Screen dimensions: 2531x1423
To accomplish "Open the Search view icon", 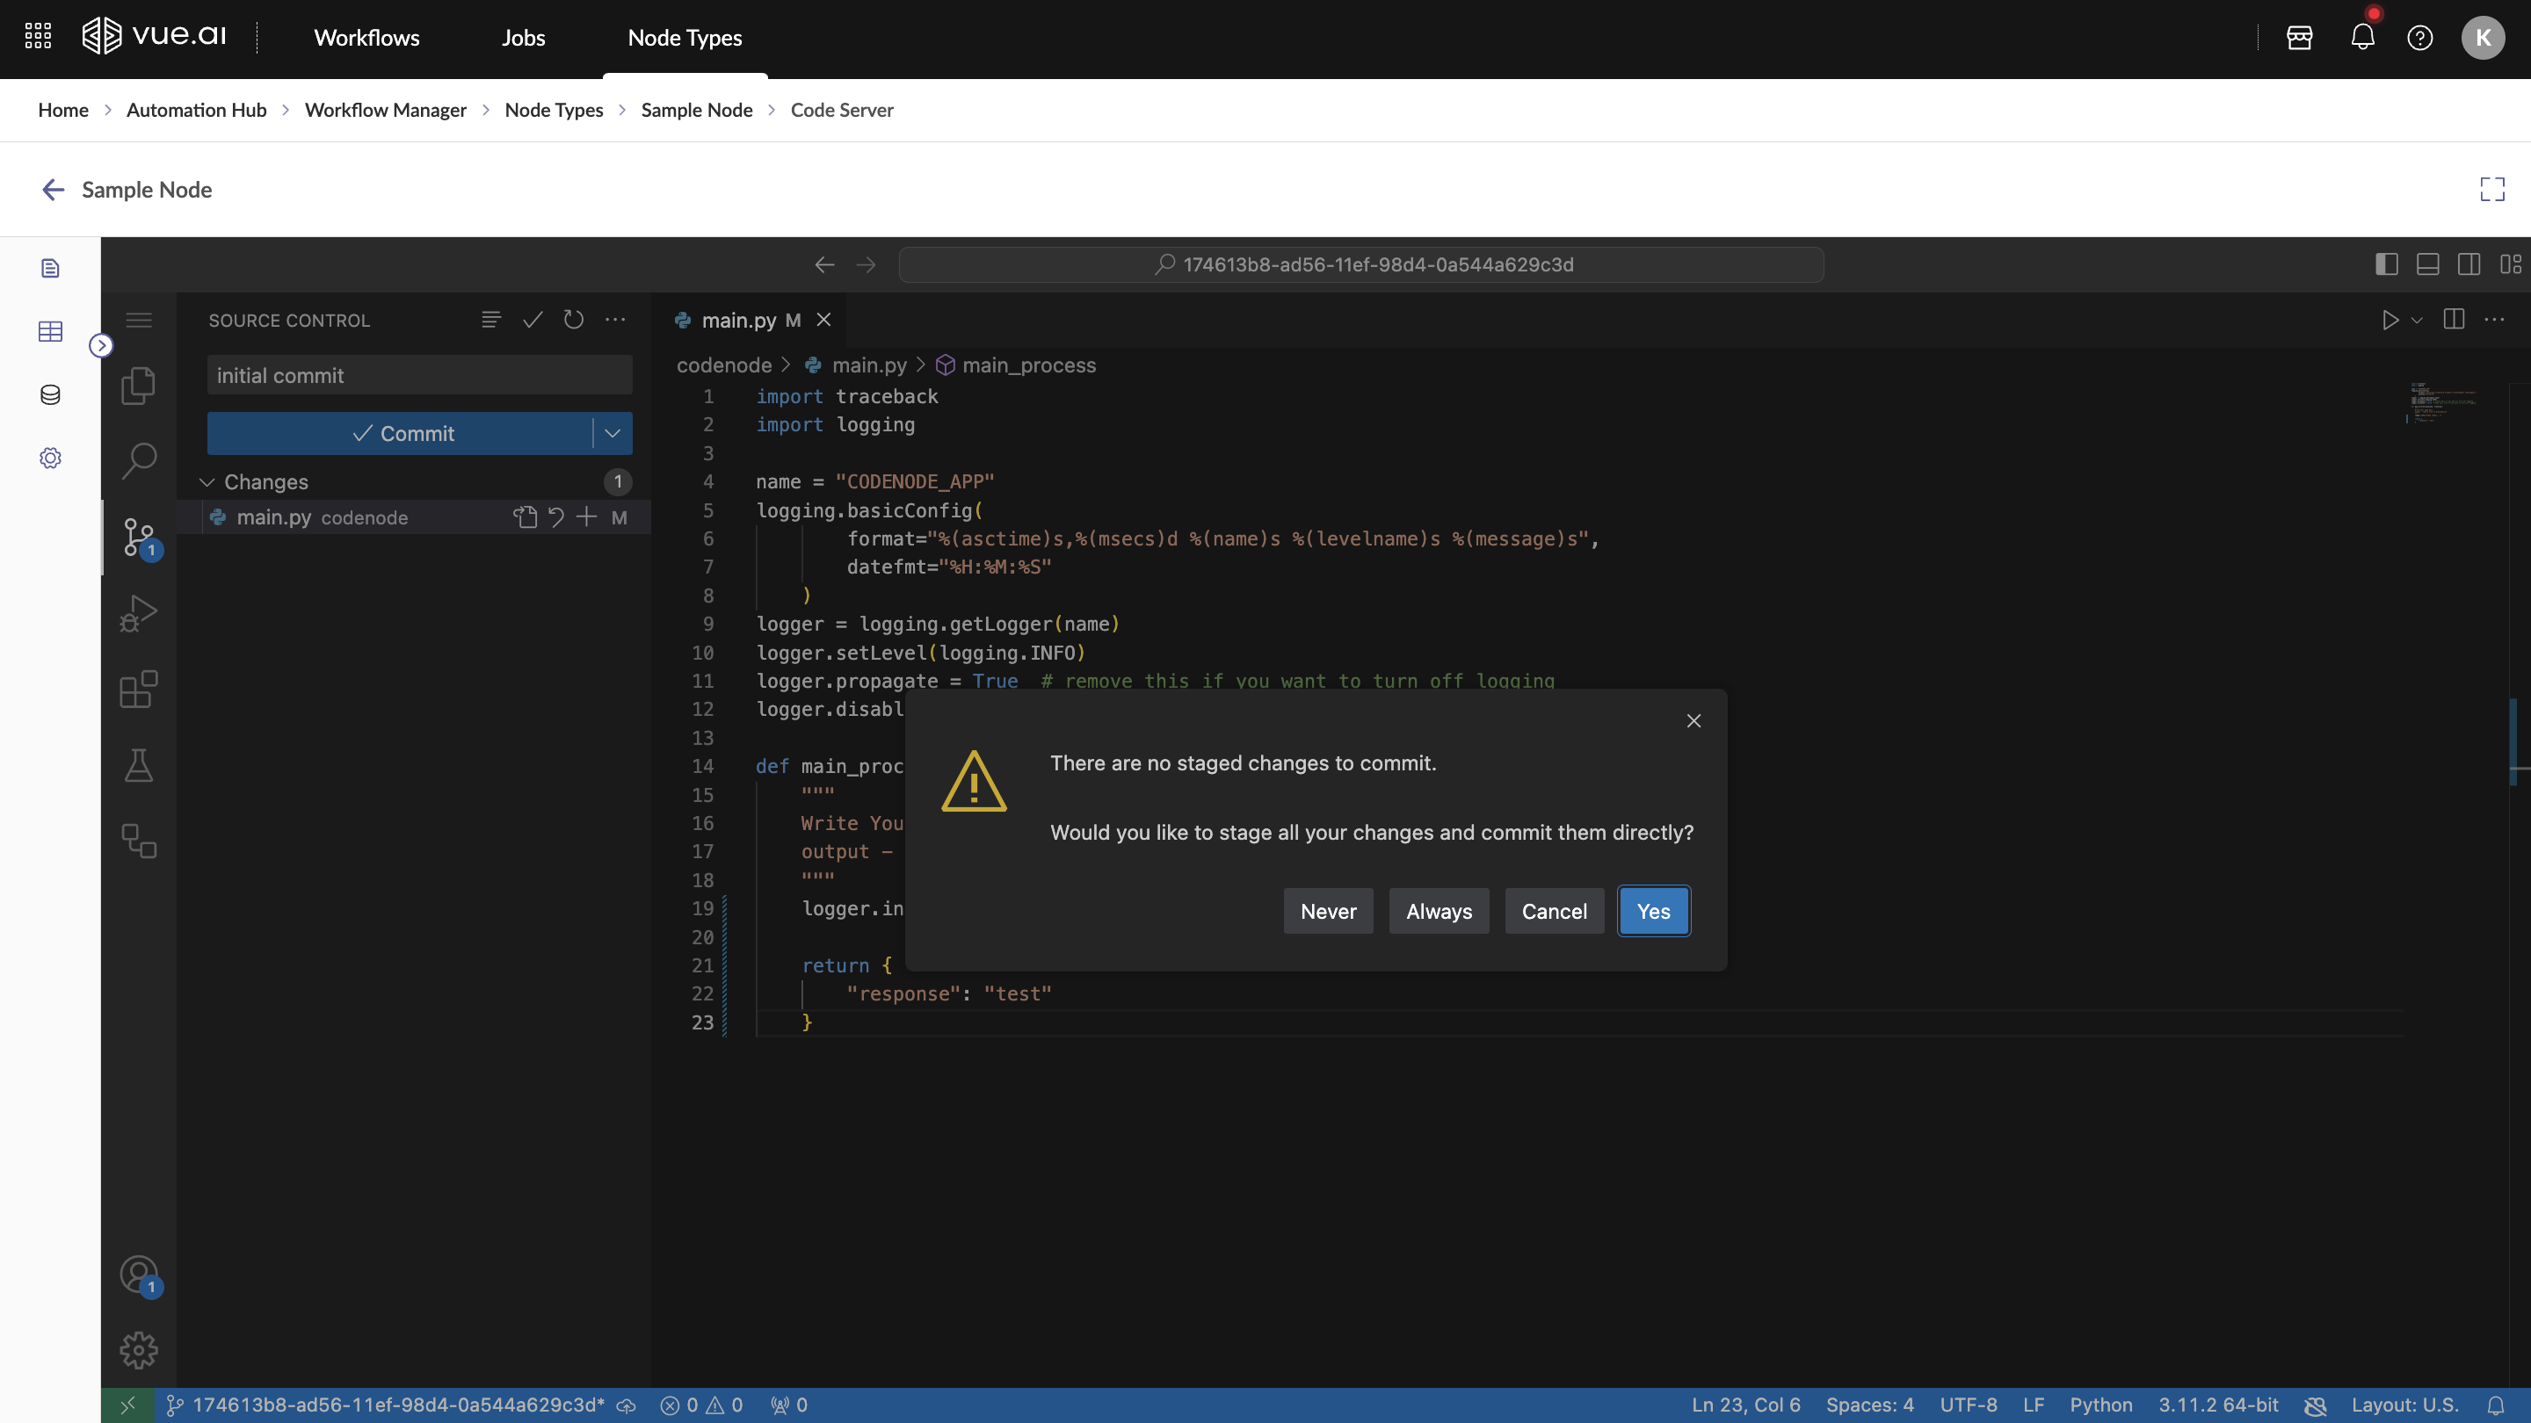I will (x=139, y=459).
